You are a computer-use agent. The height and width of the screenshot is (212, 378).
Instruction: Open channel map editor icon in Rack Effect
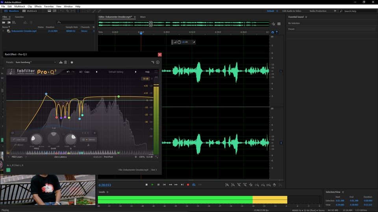[x=153, y=62]
